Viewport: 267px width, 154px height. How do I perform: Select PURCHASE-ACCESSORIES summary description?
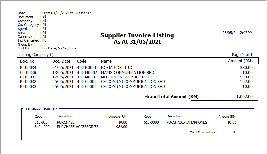tap(78, 127)
